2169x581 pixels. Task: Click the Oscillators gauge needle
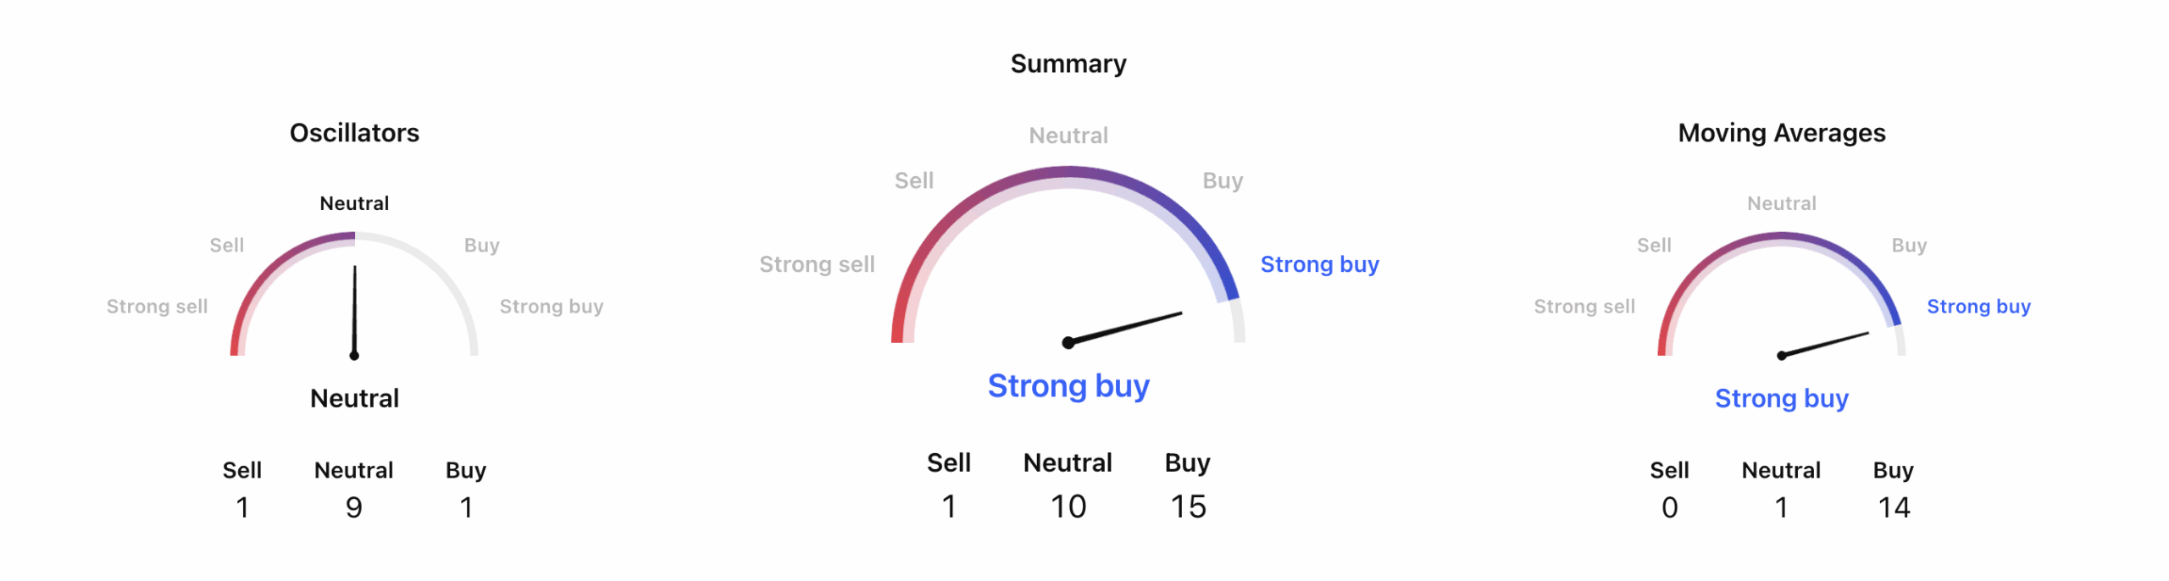click(x=354, y=310)
